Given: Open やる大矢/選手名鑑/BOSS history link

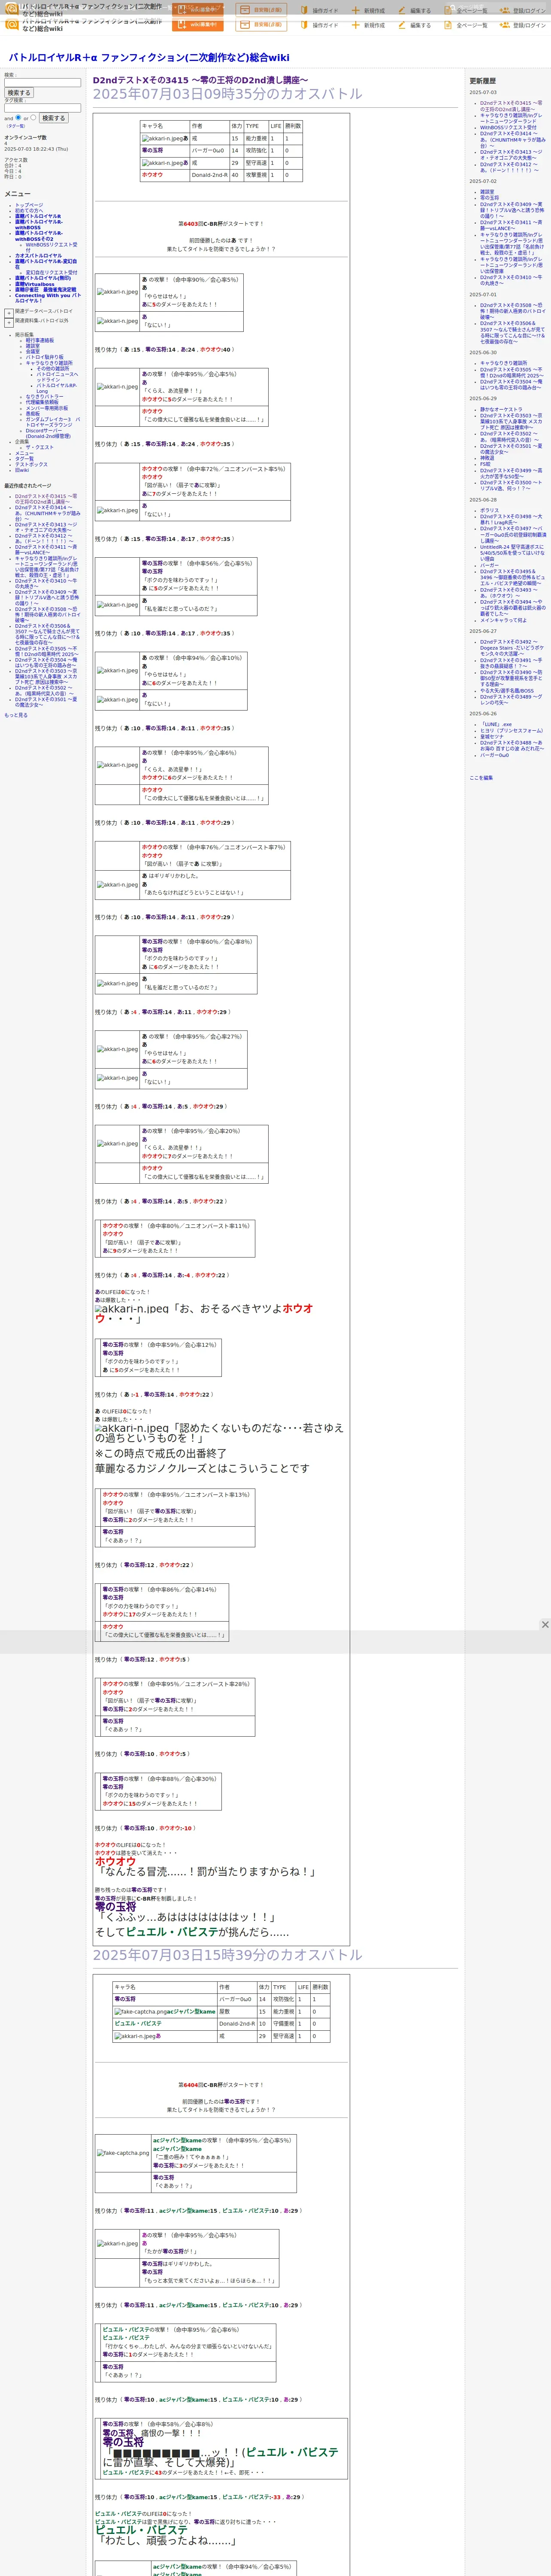Looking at the screenshot, I should [507, 690].
